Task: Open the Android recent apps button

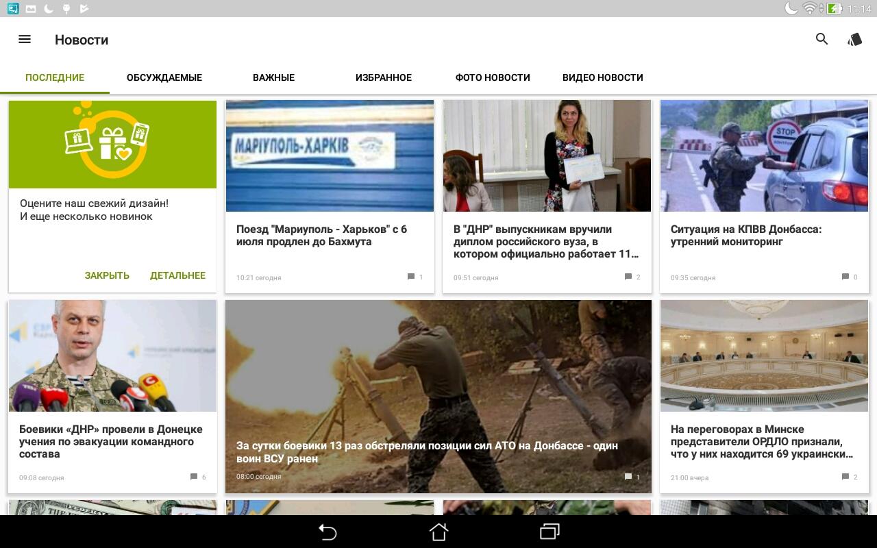Action: click(549, 532)
